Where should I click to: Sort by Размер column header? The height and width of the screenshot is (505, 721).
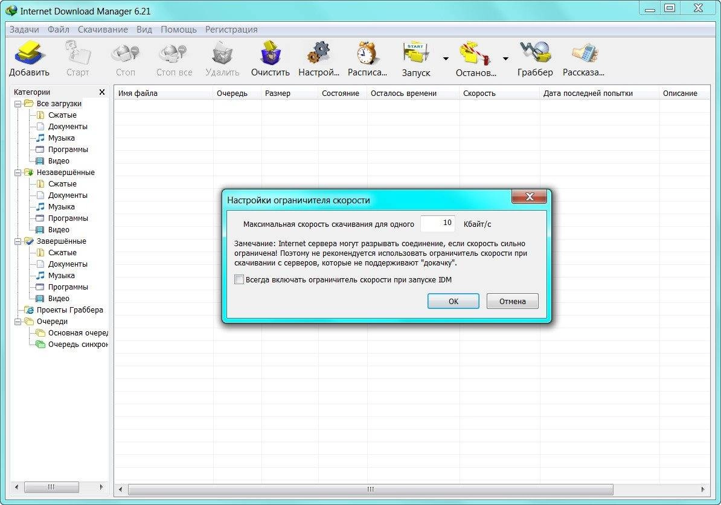289,94
